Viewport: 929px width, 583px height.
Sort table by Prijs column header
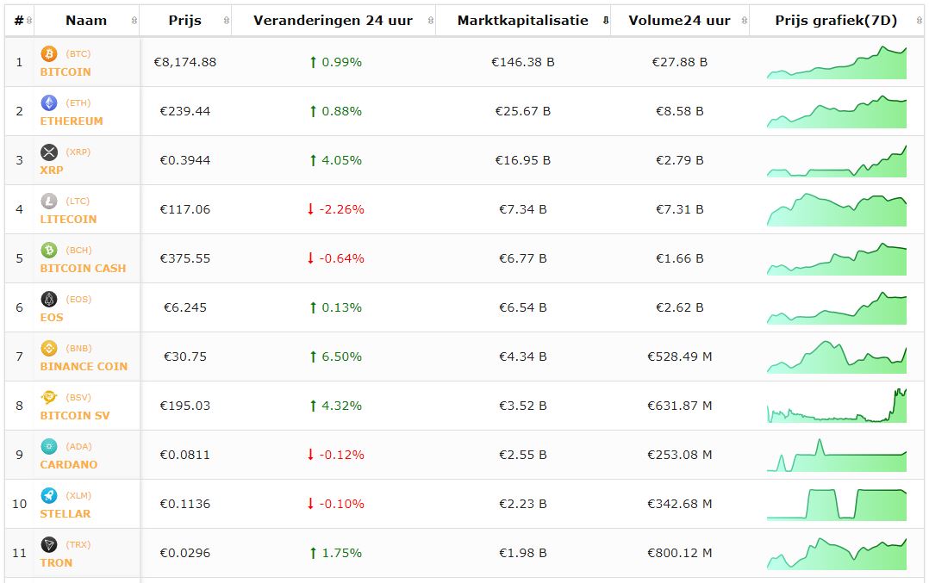[x=185, y=20]
